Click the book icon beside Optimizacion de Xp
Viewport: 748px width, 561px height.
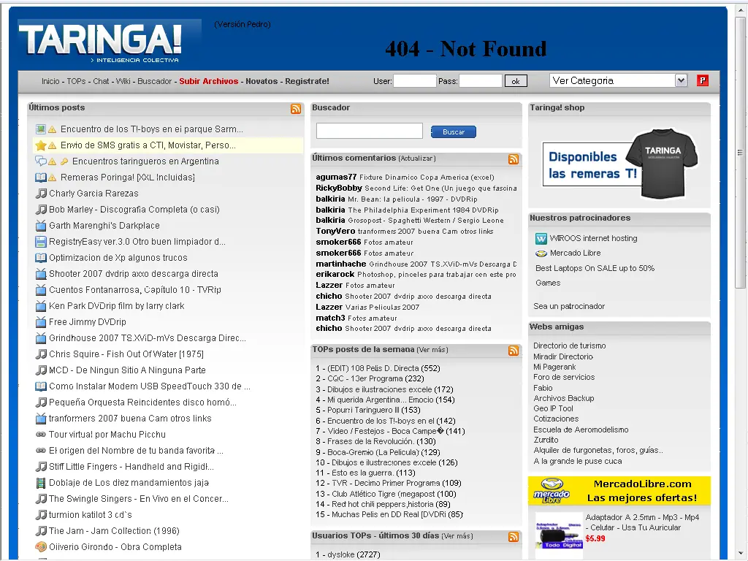click(41, 258)
